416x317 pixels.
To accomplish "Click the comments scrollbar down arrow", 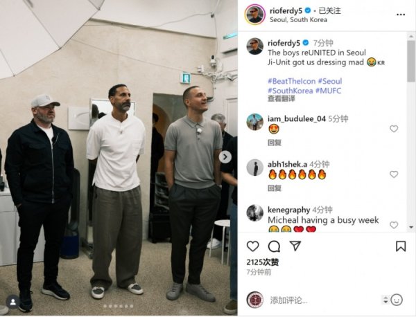I will 411,227.
